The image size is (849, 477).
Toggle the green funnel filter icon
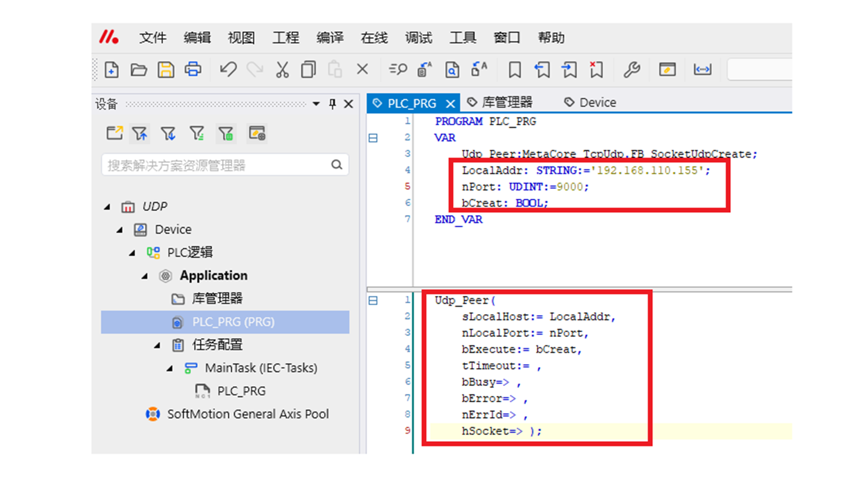226,133
